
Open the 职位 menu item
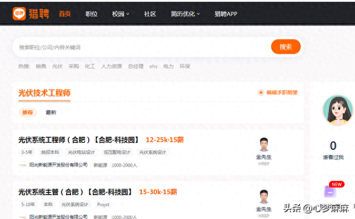92,14
